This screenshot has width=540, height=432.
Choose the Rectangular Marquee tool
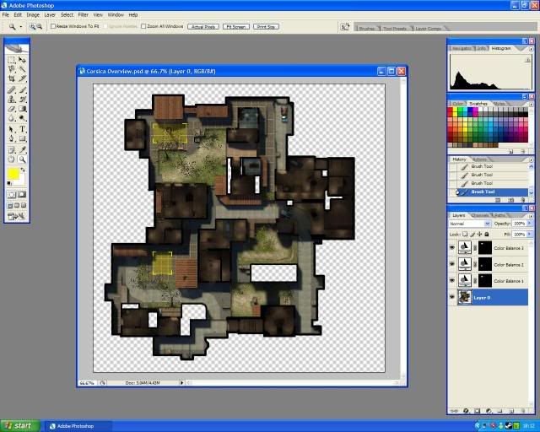[x=12, y=60]
